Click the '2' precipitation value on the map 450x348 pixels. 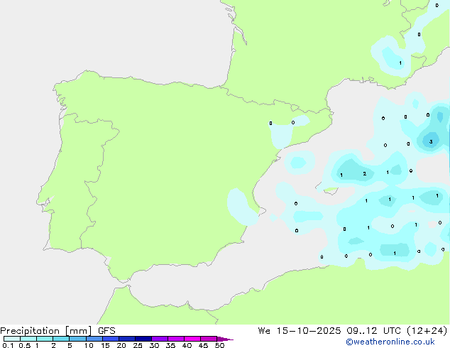365,174
